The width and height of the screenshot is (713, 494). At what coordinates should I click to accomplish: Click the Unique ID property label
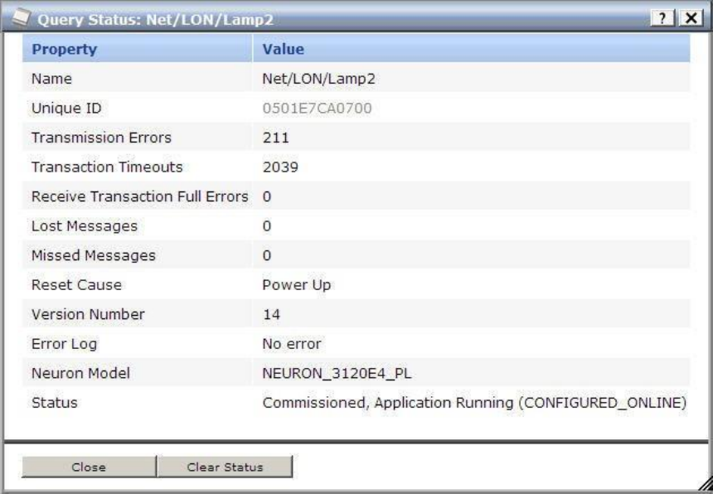pos(66,108)
